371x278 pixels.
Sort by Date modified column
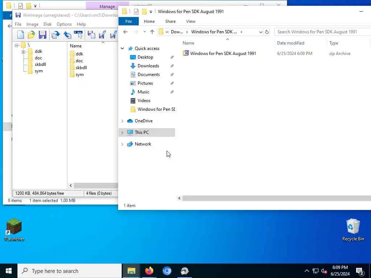click(291, 43)
